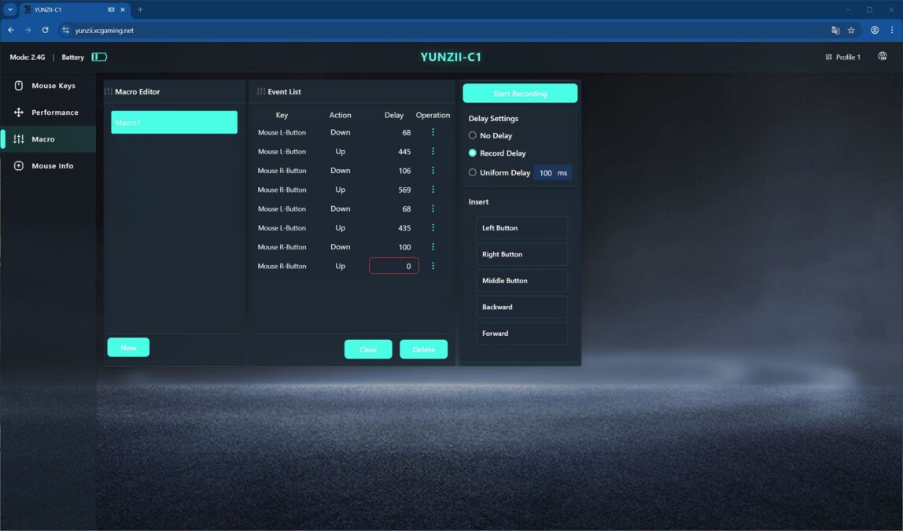The height and width of the screenshot is (531, 903).
Task: Go forward in the browser
Action: point(28,30)
